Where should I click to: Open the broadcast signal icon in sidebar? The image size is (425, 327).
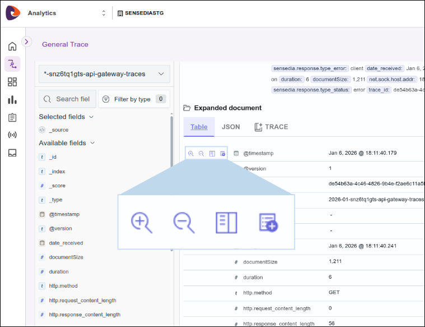click(12, 135)
